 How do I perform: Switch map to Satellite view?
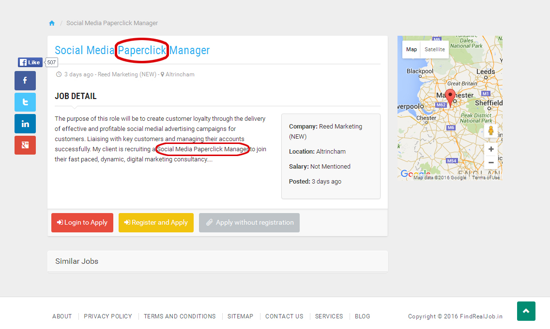click(434, 49)
